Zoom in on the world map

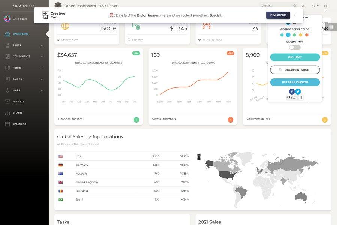click(199, 155)
